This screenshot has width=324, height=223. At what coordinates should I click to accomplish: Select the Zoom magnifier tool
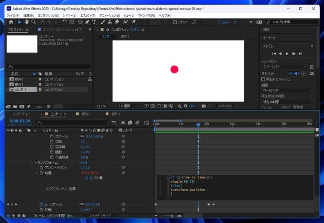(x=33, y=22)
